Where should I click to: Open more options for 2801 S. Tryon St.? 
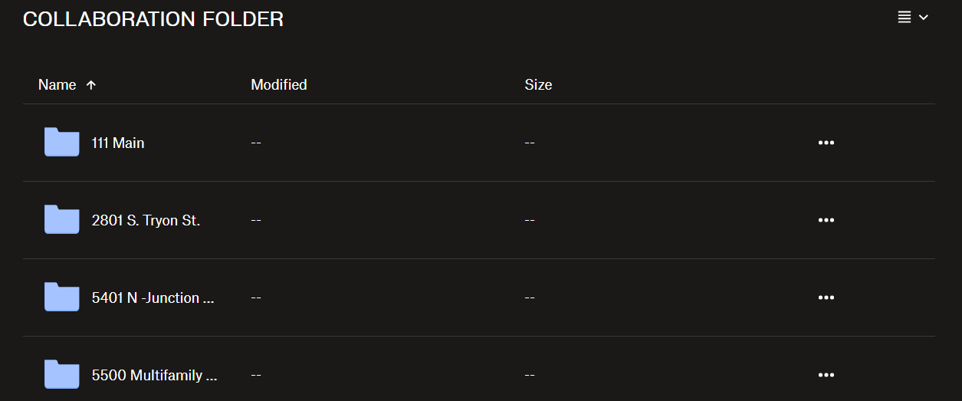(x=826, y=220)
